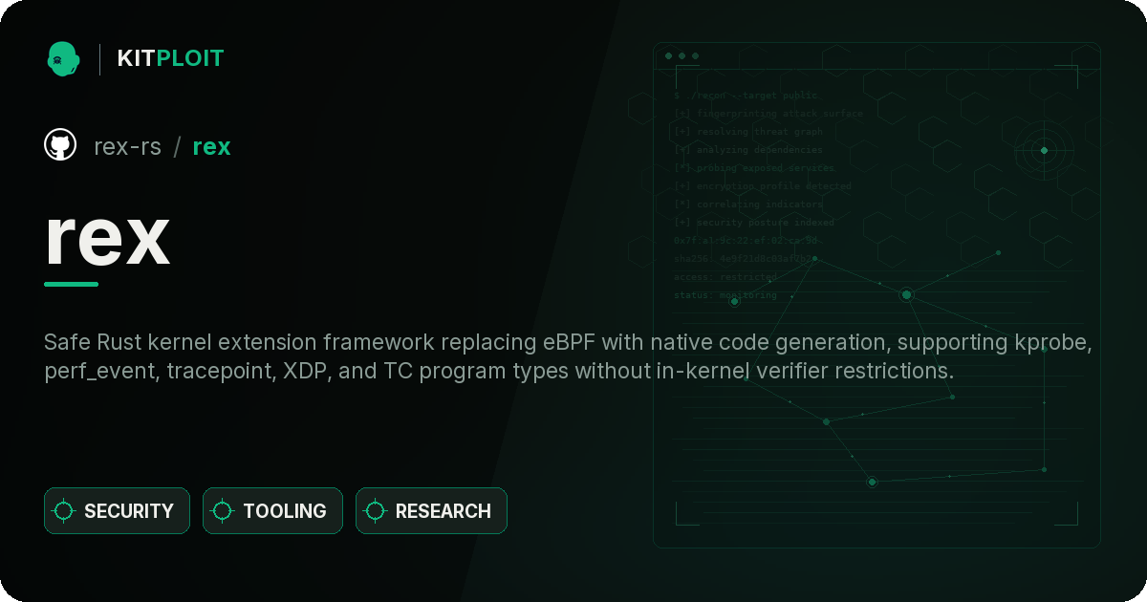Click the terminal line 'probing exposed services'
The image size is (1147, 602).
[755, 168]
